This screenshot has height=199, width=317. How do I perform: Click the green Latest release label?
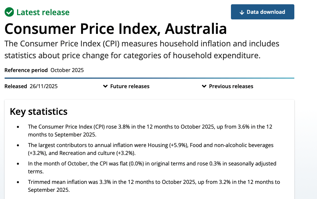pyautogui.click(x=43, y=12)
